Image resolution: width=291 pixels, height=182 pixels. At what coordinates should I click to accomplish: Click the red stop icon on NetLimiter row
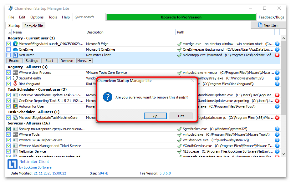point(277,55)
